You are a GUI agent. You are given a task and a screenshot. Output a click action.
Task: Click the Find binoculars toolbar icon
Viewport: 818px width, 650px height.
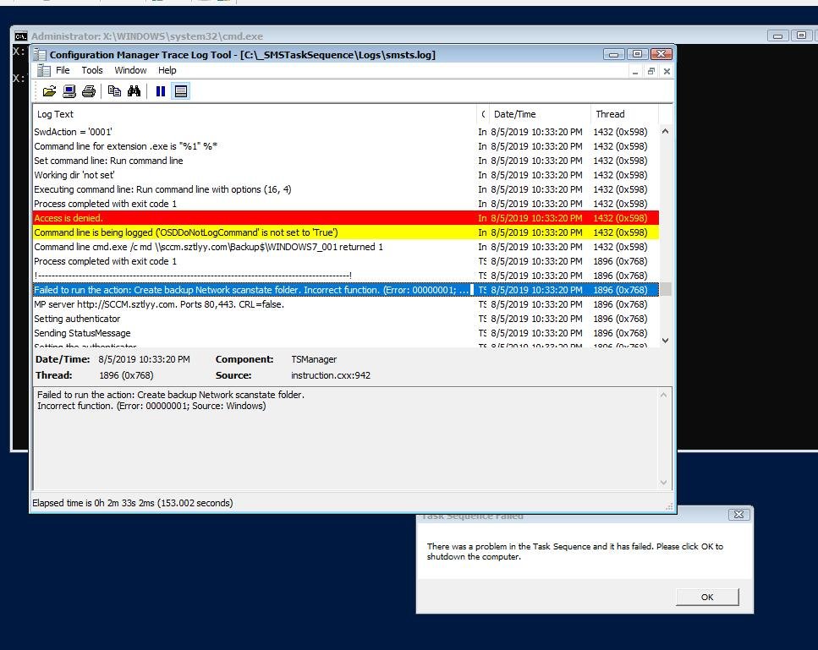point(134,91)
